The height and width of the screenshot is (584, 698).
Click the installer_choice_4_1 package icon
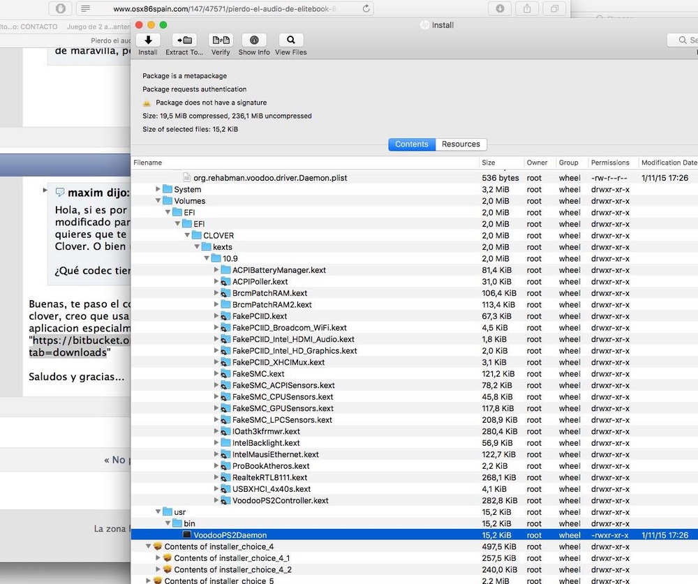168,557
